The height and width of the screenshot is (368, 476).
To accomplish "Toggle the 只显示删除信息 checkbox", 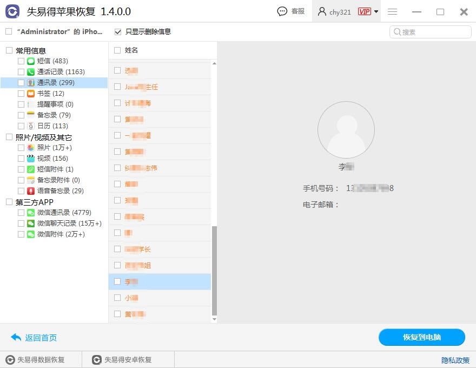I will point(118,31).
